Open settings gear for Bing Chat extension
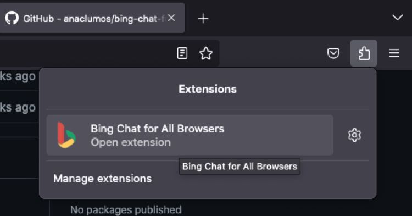412x216 pixels. [354, 135]
